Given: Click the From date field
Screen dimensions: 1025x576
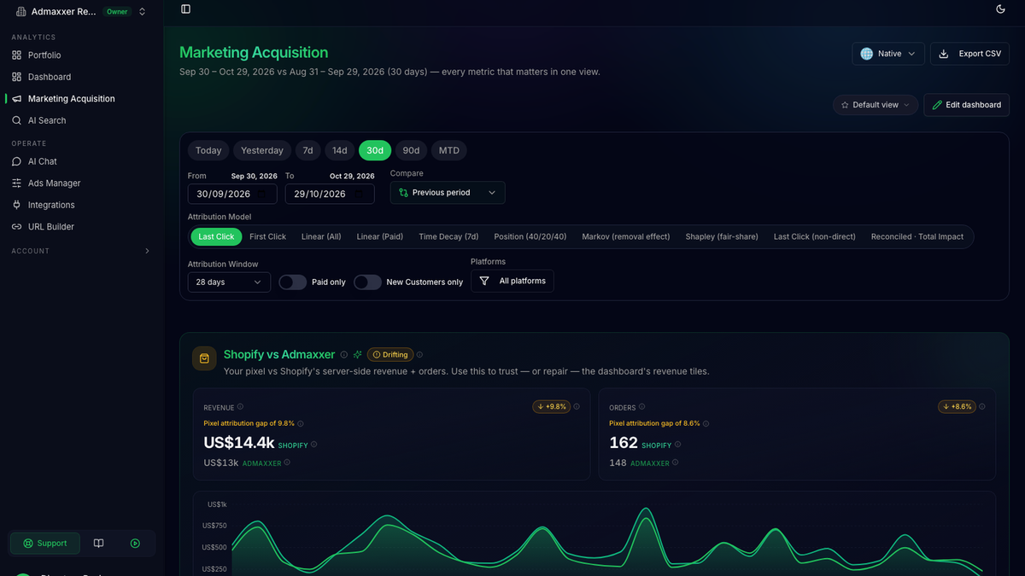Looking at the screenshot, I should coord(232,194).
